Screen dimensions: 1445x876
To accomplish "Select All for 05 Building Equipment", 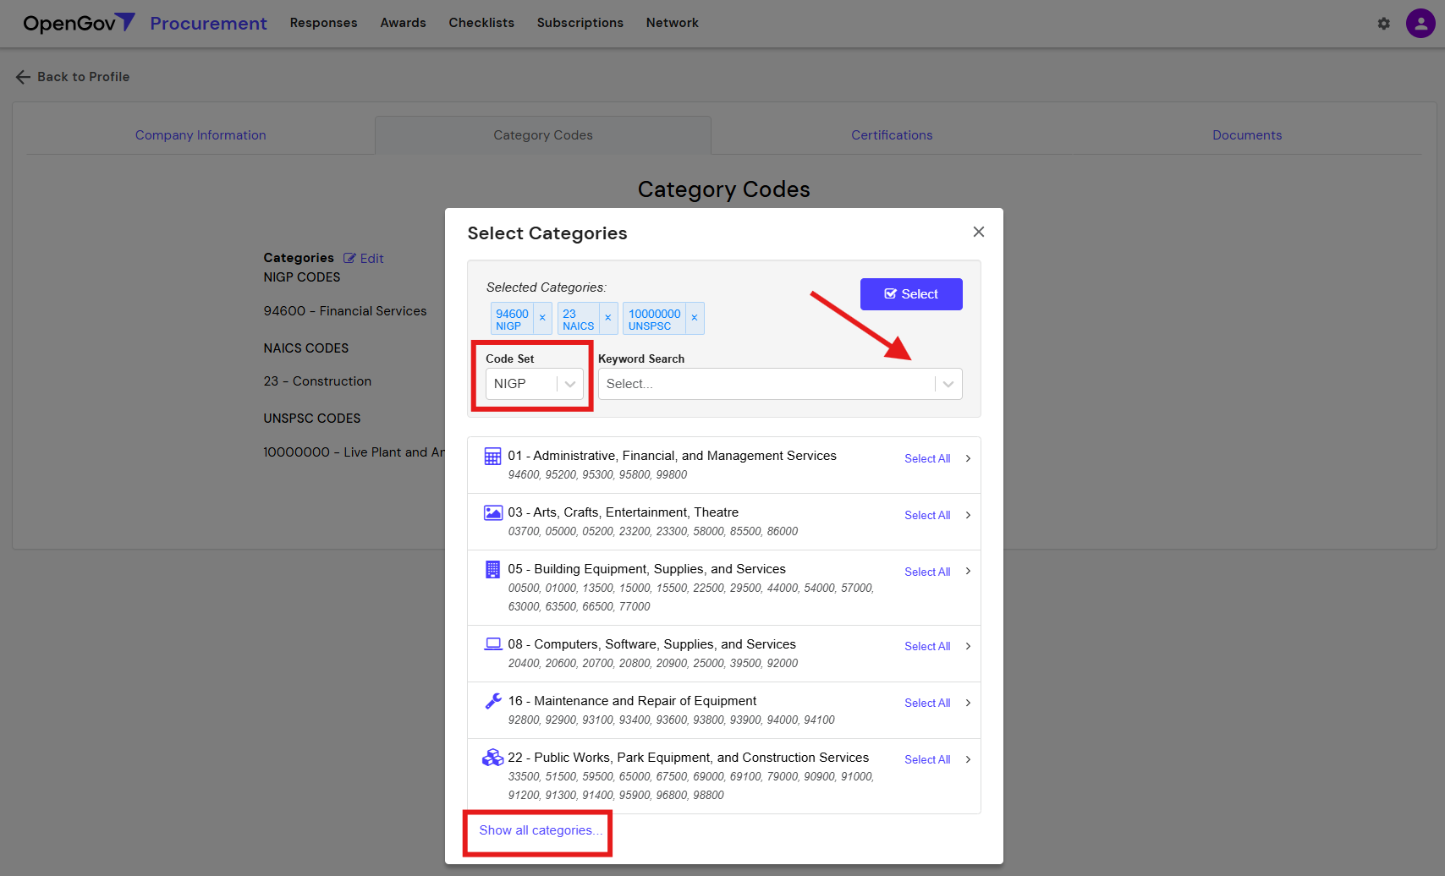I will click(x=927, y=572).
